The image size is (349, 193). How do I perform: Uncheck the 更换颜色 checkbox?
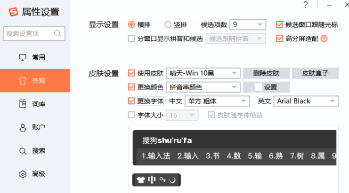(x=131, y=87)
